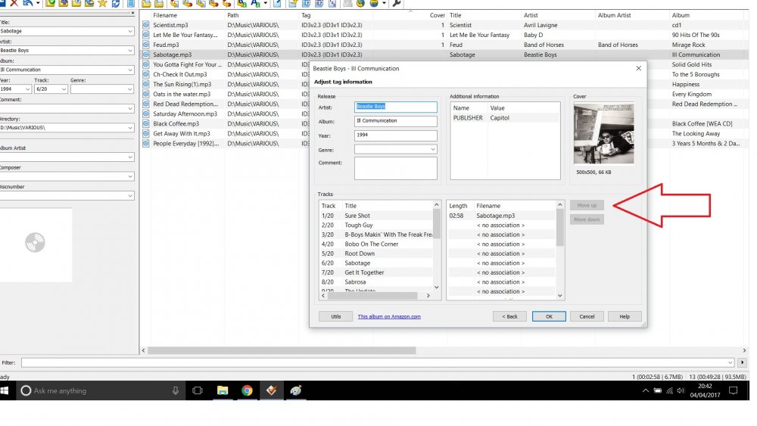Open Google Chrome from the taskbar
757x426 pixels.
point(247,390)
